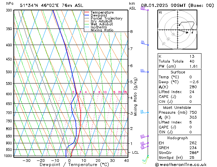Image resolution: width=217 pixels, height=167 pixels.
Task: Click the red Temperature legend line
Action: (x=87, y=12)
